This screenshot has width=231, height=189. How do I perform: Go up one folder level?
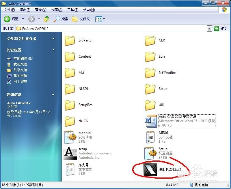(x=46, y=19)
